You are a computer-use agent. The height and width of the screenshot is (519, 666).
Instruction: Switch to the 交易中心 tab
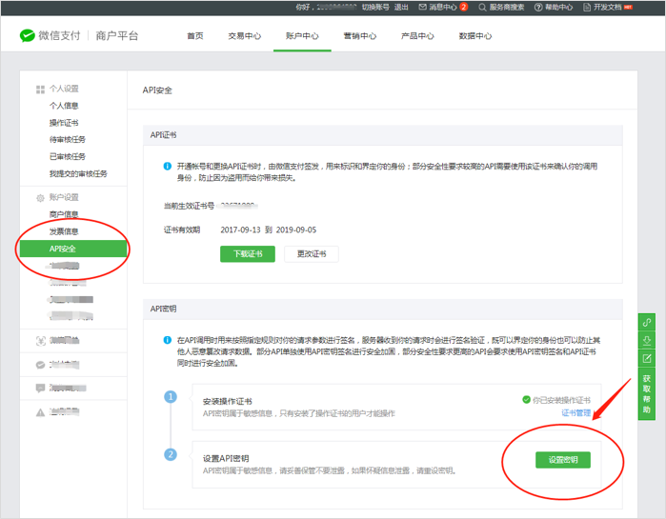coord(244,36)
